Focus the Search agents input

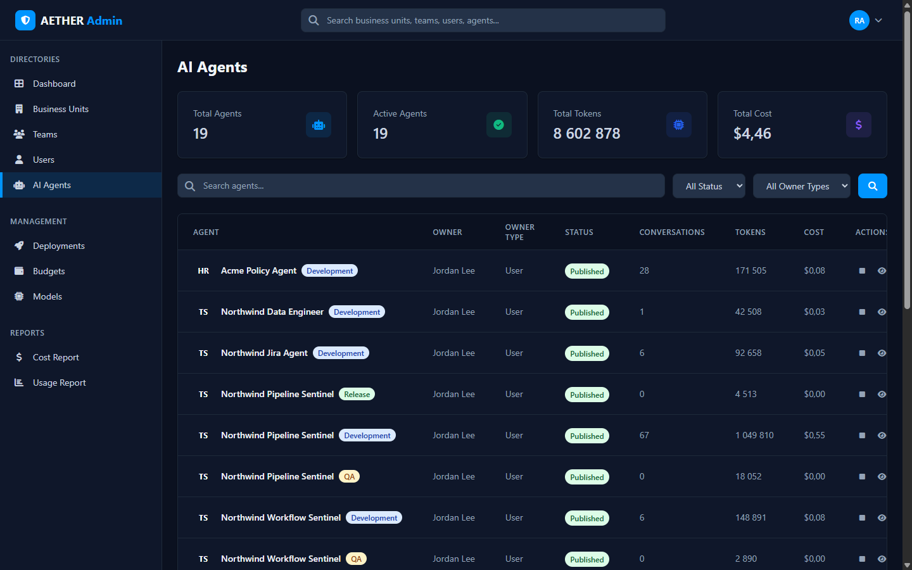click(x=421, y=186)
